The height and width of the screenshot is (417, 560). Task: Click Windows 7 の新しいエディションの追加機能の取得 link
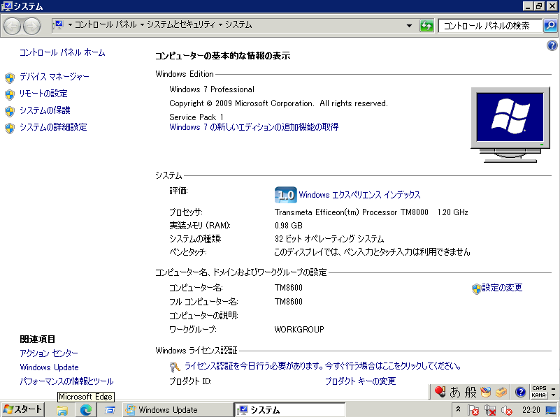click(254, 127)
